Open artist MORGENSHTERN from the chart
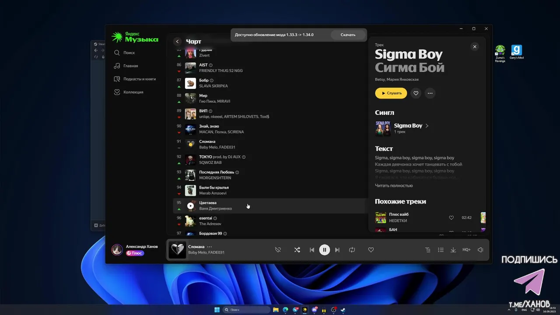This screenshot has width=560, height=315. click(215, 178)
